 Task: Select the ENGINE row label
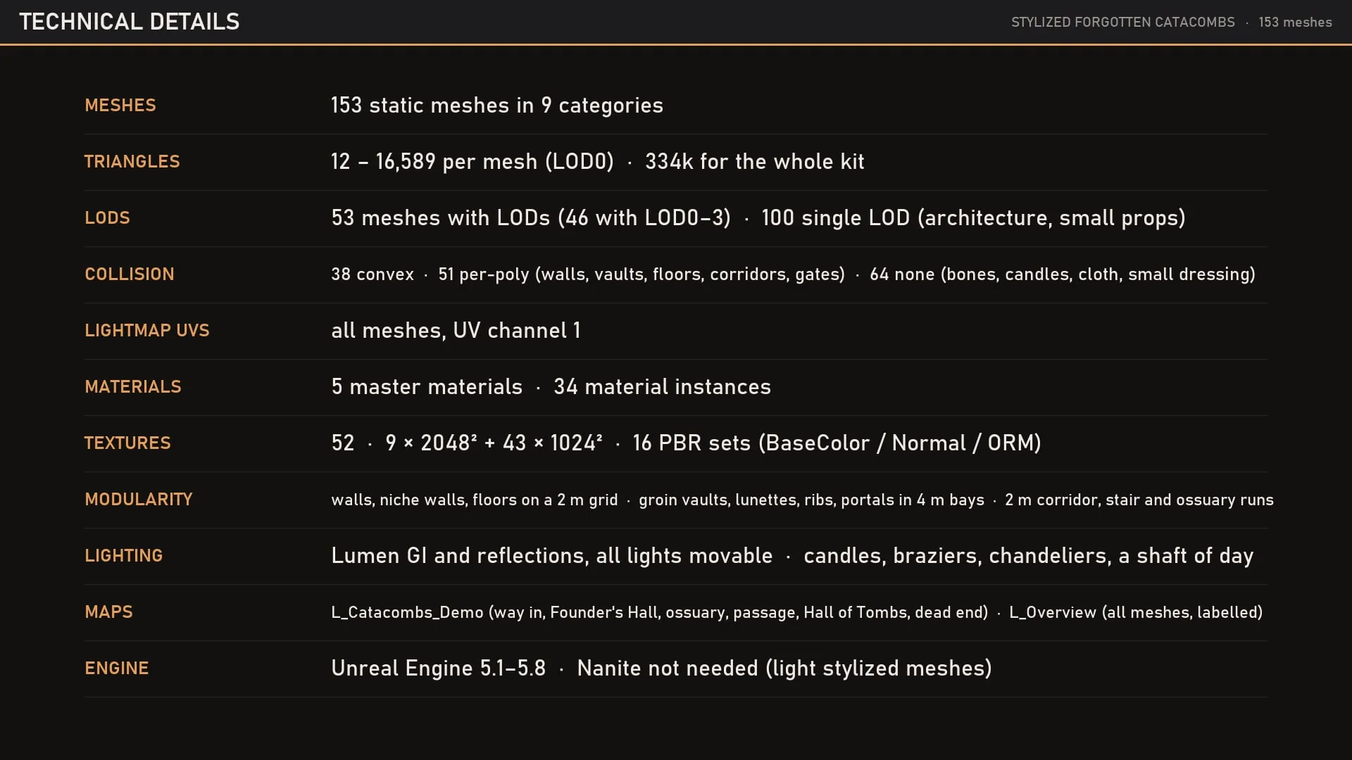point(117,669)
